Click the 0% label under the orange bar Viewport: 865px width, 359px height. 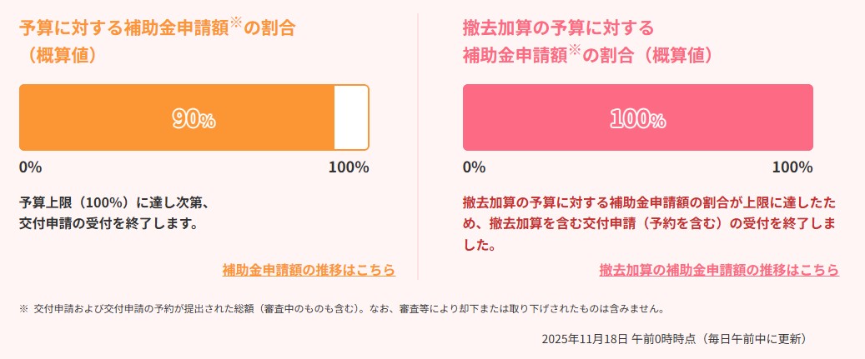(30, 167)
